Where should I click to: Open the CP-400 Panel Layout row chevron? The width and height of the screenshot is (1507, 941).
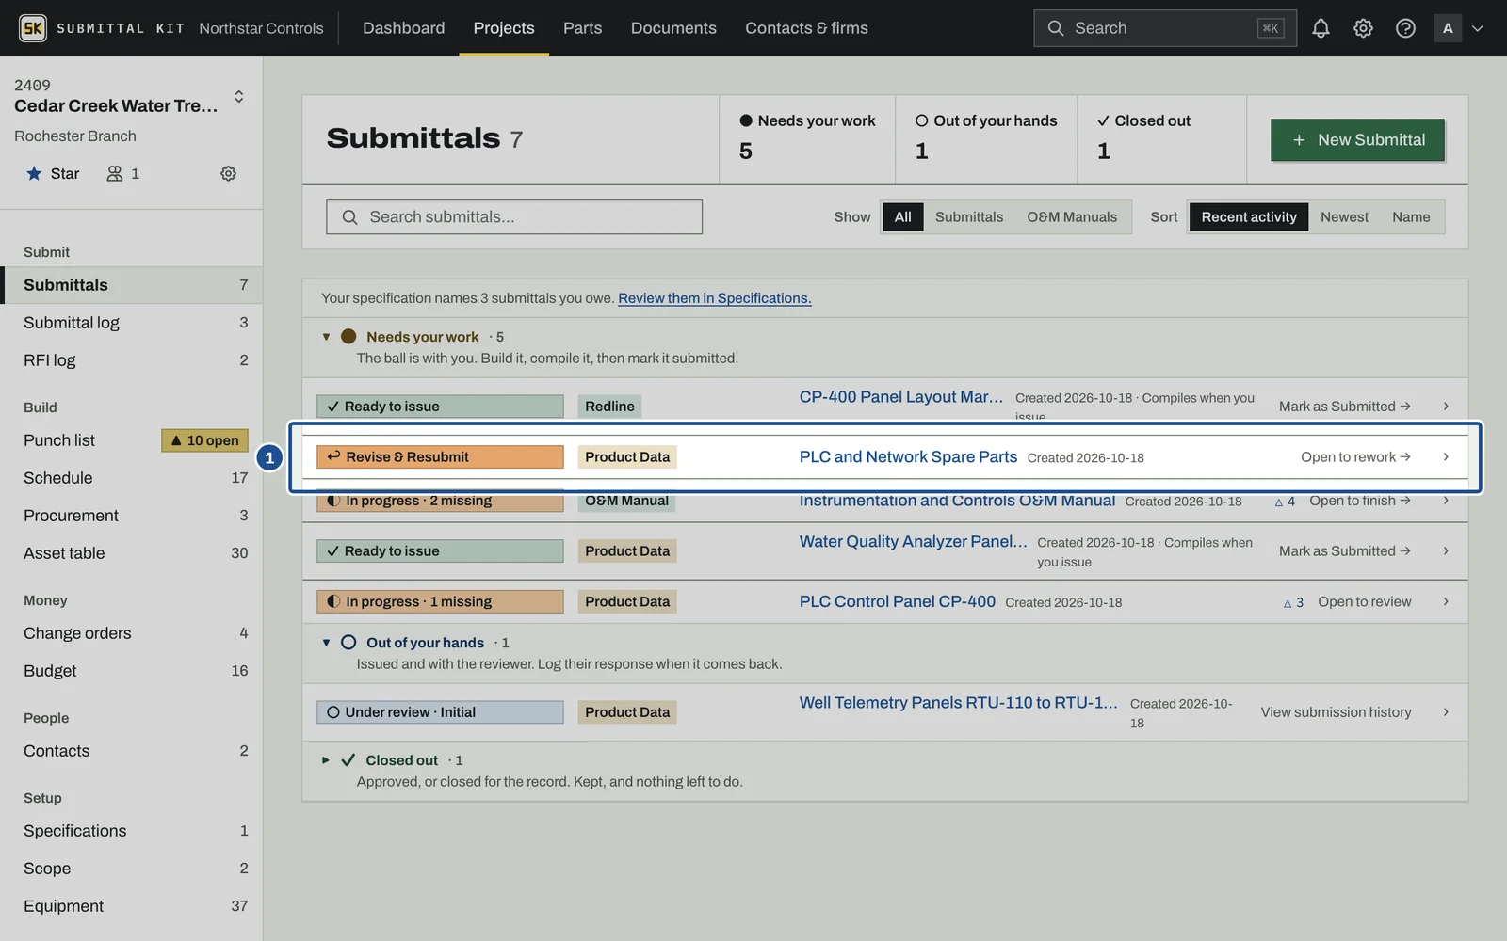pos(1446,407)
